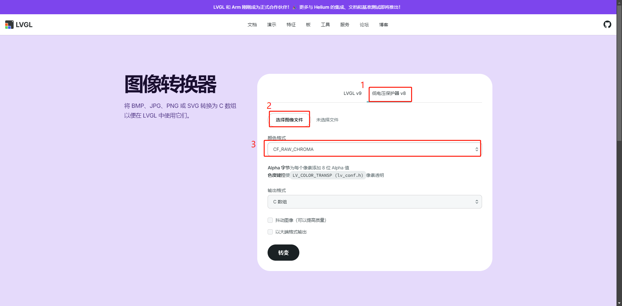Open the C 数组 output format dropdown
The width and height of the screenshot is (622, 306).
click(374, 202)
